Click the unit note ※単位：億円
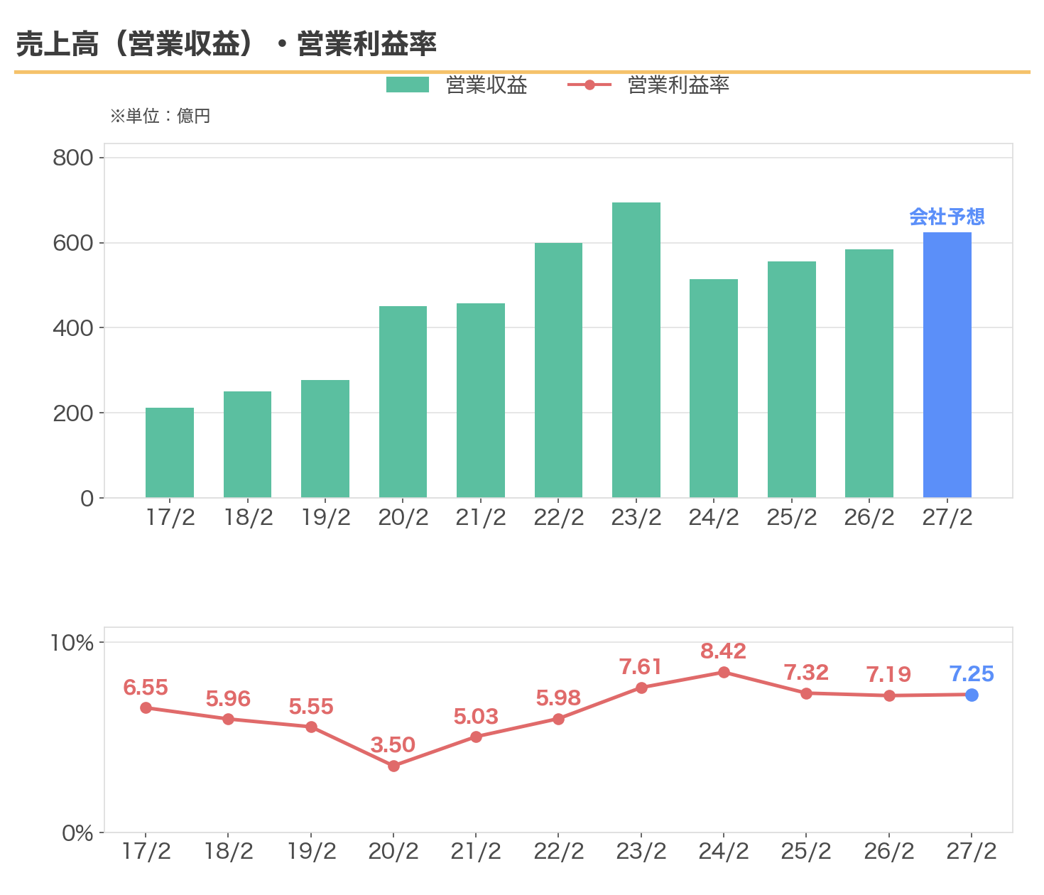The width and height of the screenshot is (1044, 895). (x=160, y=116)
